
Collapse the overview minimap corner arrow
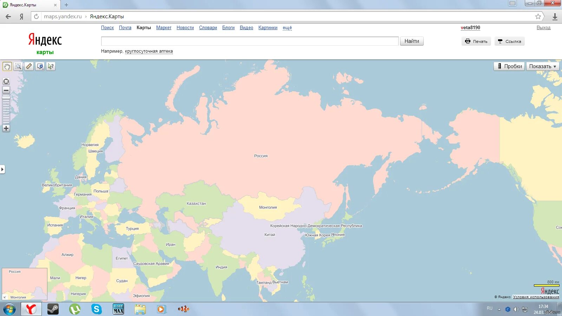(x=5, y=297)
